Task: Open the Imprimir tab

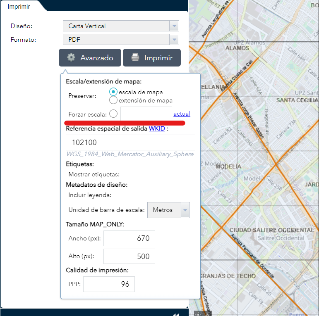Action: pyautogui.click(x=19, y=7)
